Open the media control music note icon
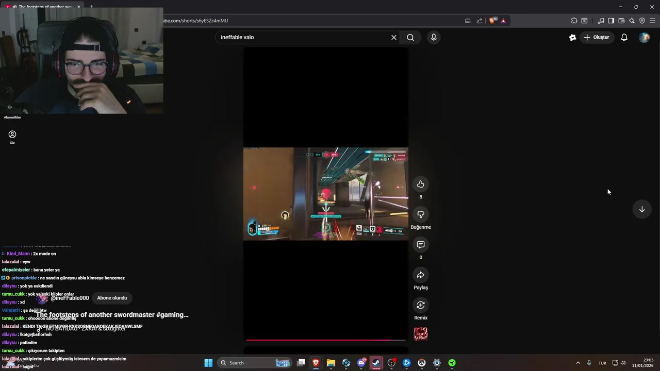The width and height of the screenshot is (660, 371). tap(601, 21)
